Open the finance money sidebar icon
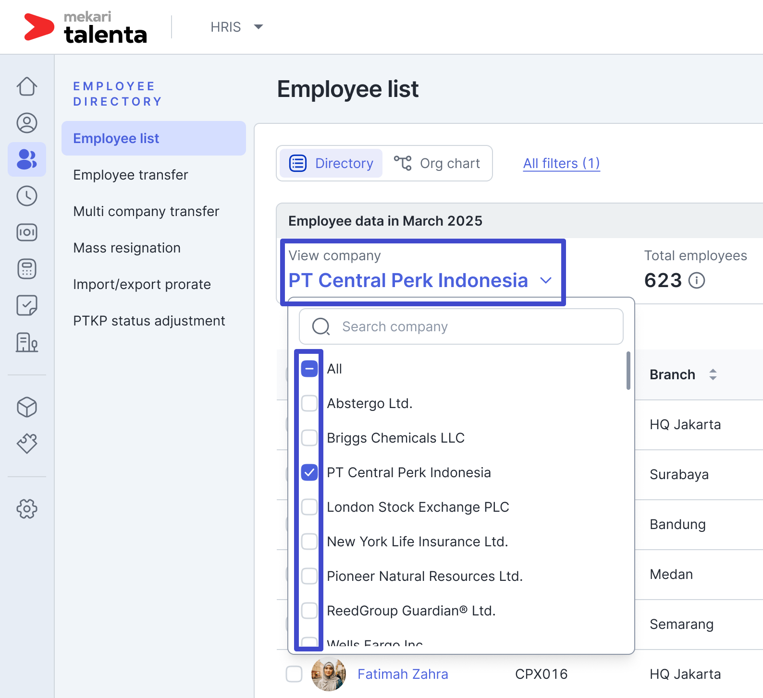This screenshot has width=763, height=698. pyautogui.click(x=27, y=232)
